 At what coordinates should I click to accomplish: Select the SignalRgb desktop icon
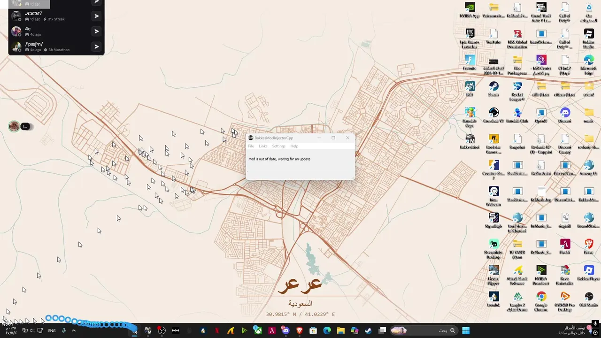[x=493, y=221]
